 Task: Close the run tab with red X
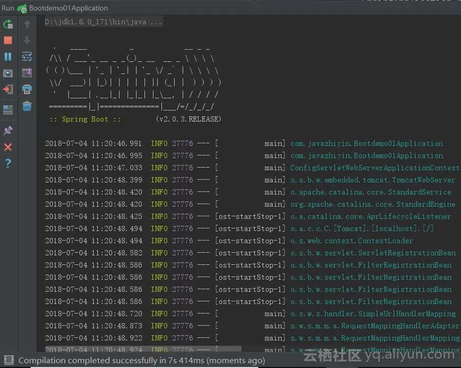(8, 147)
